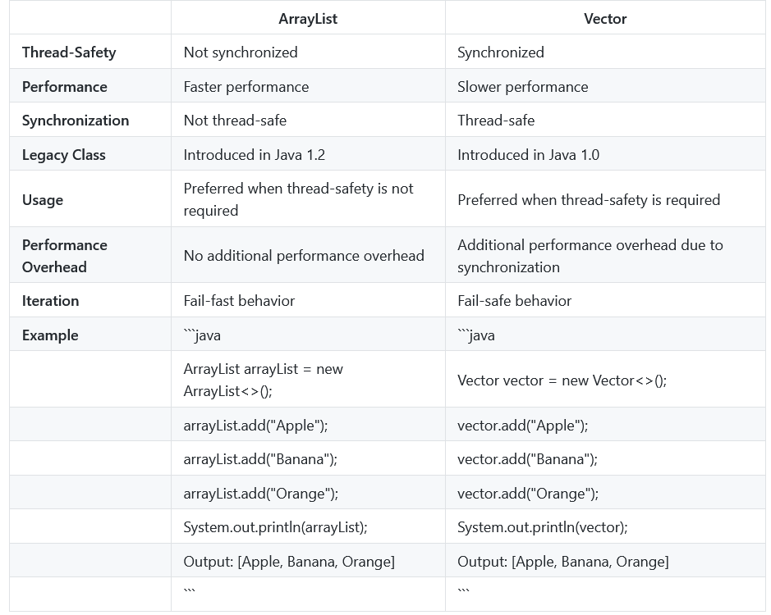Image resolution: width=771 pixels, height=615 pixels.
Task: Click 'Introduced in Java 1.2' cell
Action: coord(255,155)
